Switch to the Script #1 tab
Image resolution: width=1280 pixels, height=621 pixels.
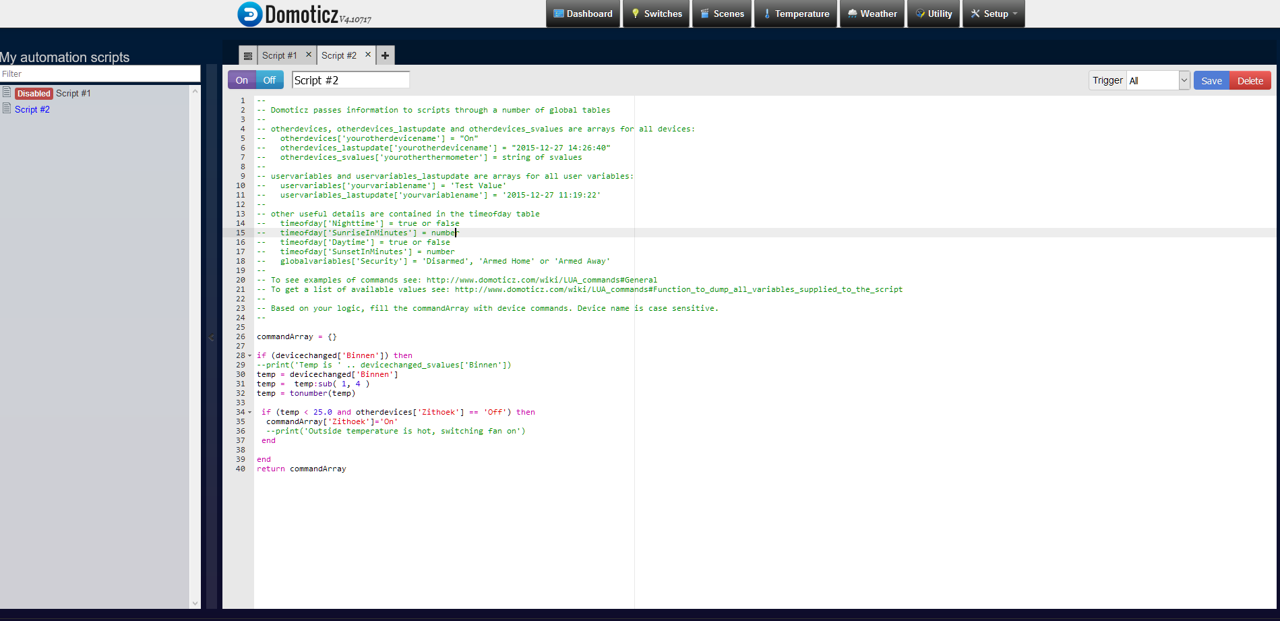pyautogui.click(x=280, y=55)
